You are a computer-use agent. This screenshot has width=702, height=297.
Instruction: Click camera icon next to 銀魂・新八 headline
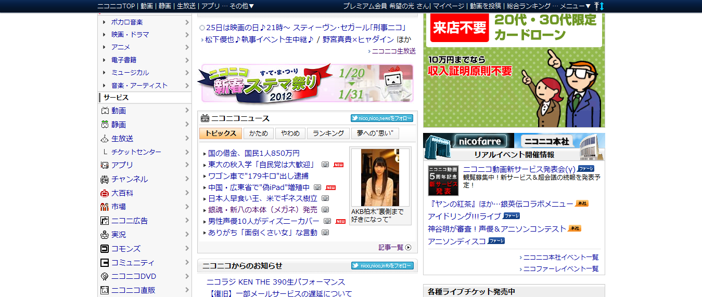[325, 210]
